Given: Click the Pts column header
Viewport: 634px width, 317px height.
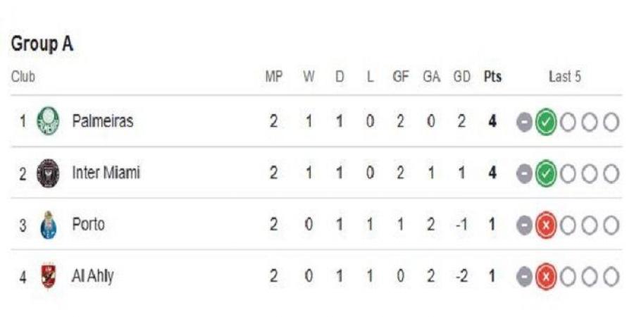Looking at the screenshot, I should point(492,77).
